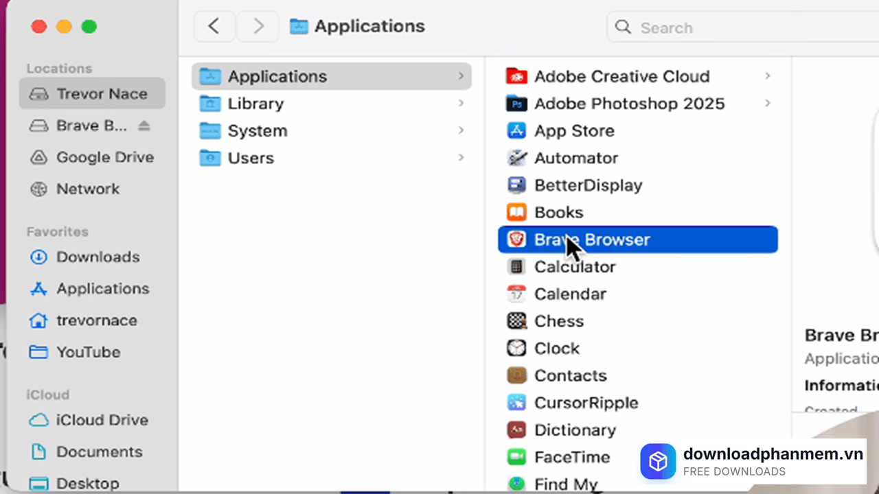The image size is (879, 494).
Task: Select the Dictionary app icon
Action: click(516, 430)
